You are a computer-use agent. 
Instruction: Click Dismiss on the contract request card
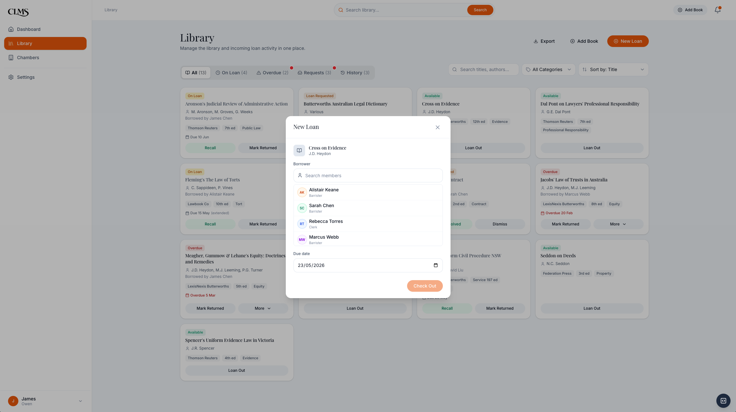tap(499, 224)
